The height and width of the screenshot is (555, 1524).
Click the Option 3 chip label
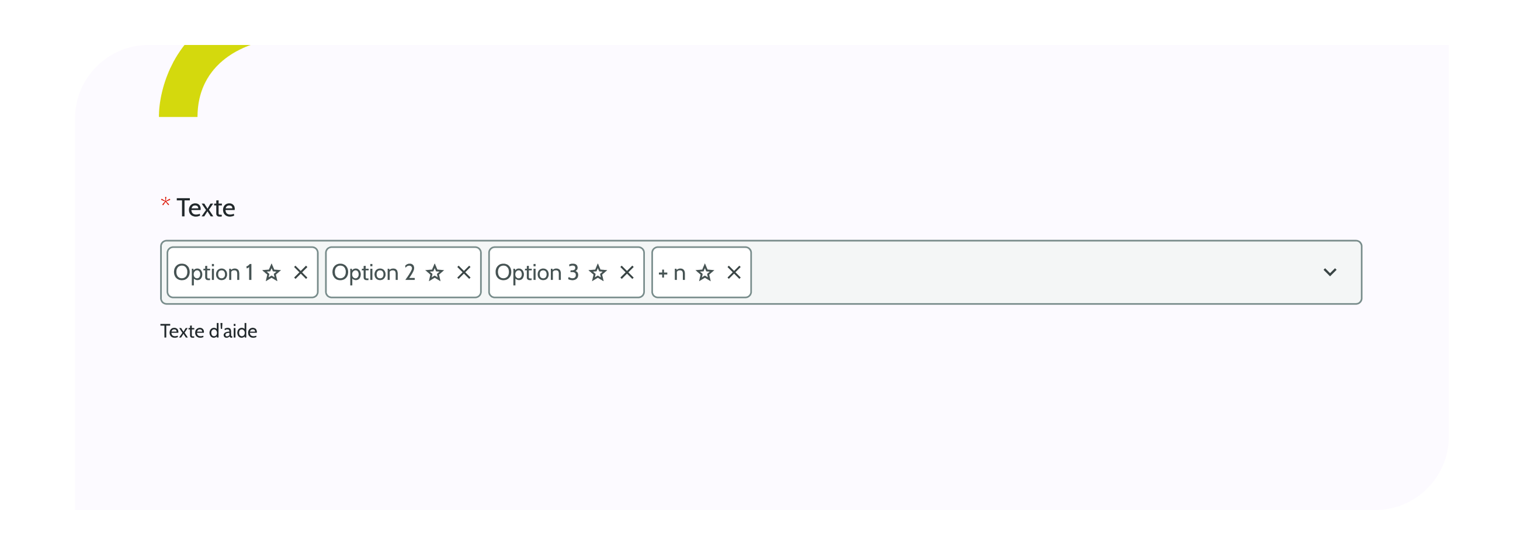[537, 273]
